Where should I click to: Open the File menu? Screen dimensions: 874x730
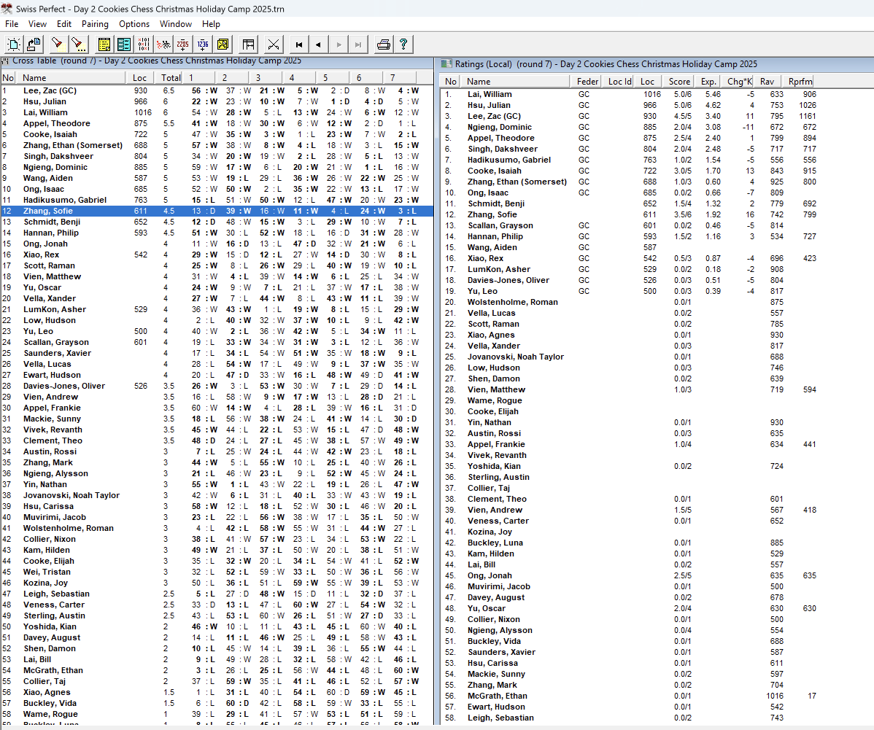pyautogui.click(x=12, y=24)
